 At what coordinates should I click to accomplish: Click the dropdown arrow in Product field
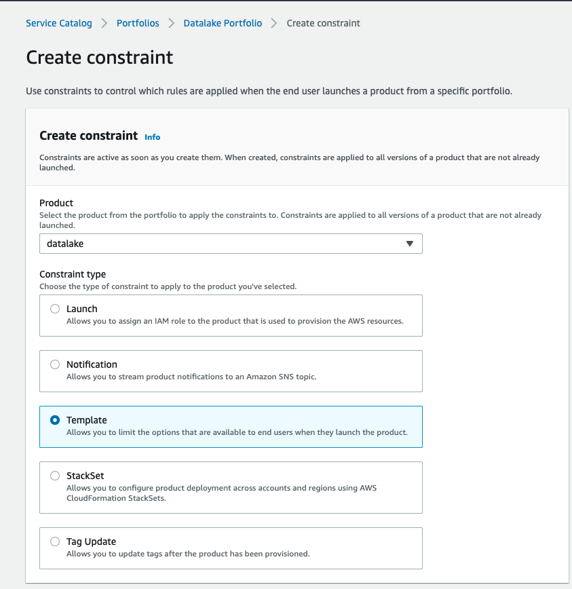click(409, 244)
